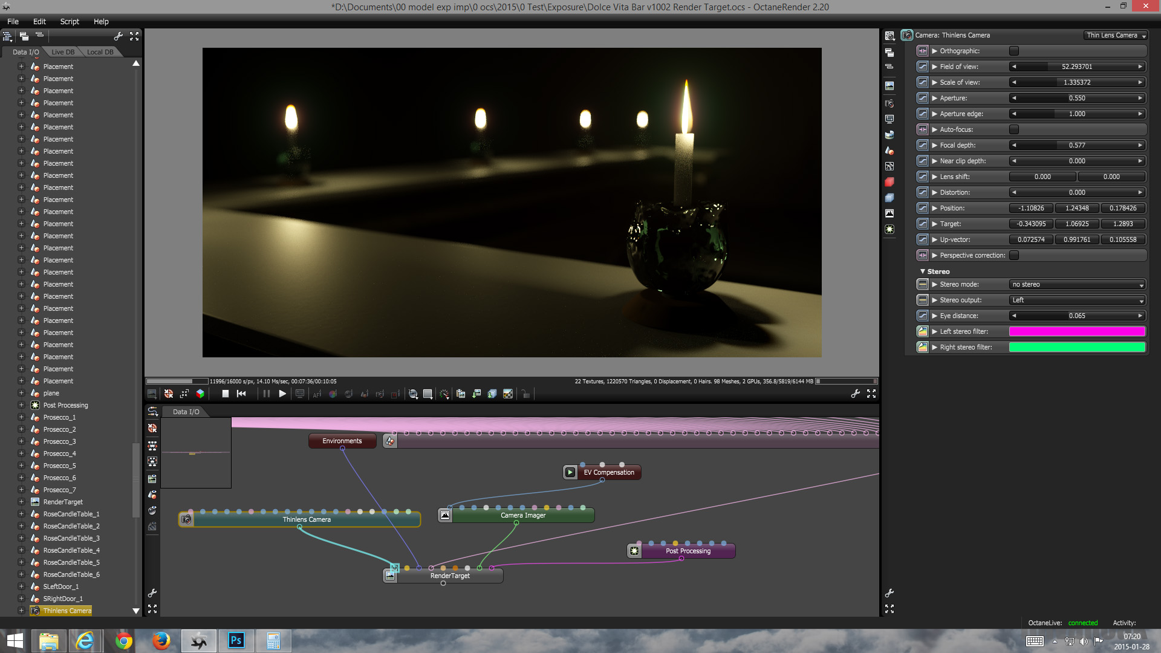The height and width of the screenshot is (653, 1161).
Task: Click the RenderTarget node icon
Action: coord(390,576)
